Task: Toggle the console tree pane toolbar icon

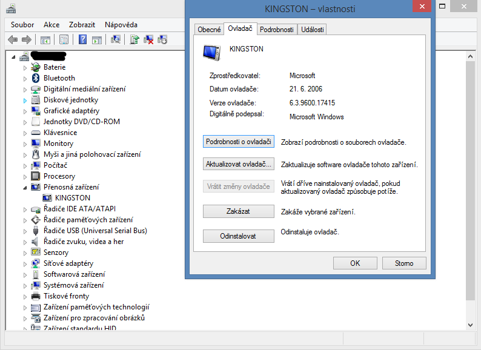Action: (45, 39)
